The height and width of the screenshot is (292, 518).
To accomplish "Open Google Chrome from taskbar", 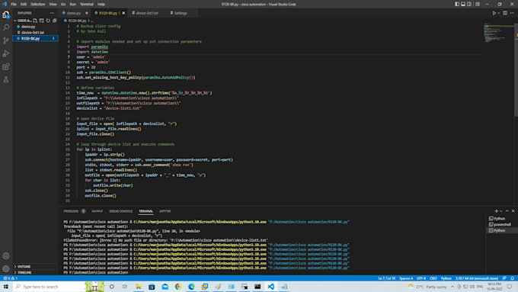I will tap(178, 287).
